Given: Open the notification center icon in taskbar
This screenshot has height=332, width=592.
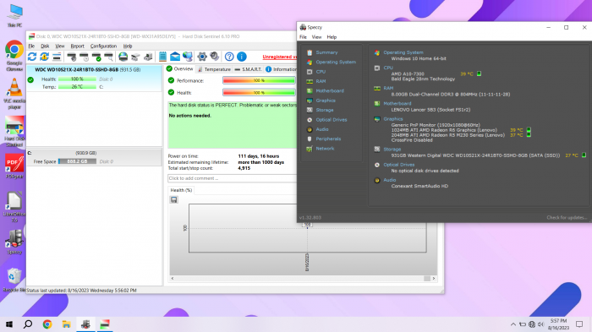Looking at the screenshot, I should (579, 324).
